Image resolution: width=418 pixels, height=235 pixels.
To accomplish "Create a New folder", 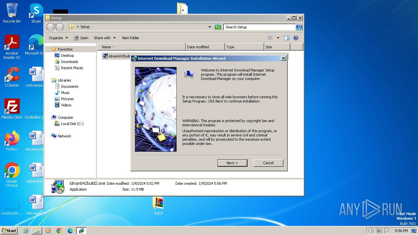I will click(131, 38).
